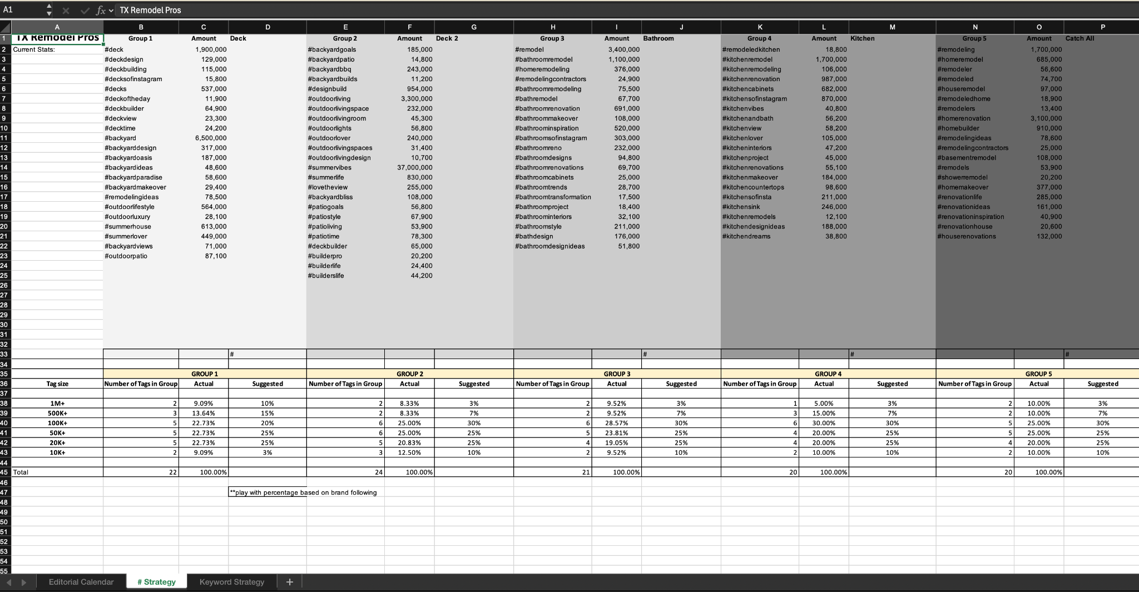
Task: Click the #kitchendreams cell
Action: [x=760, y=236]
